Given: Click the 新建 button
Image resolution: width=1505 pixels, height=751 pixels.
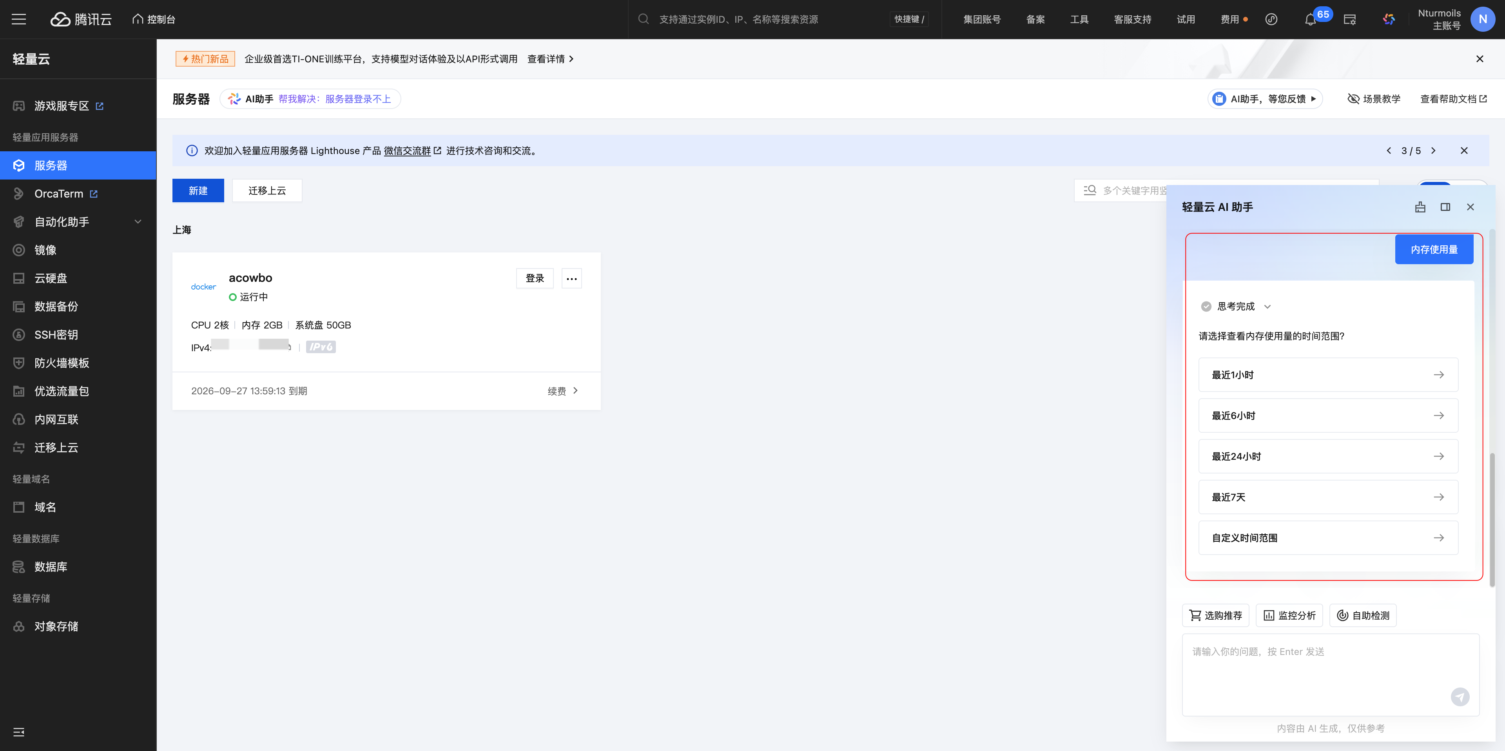Looking at the screenshot, I should tap(198, 190).
